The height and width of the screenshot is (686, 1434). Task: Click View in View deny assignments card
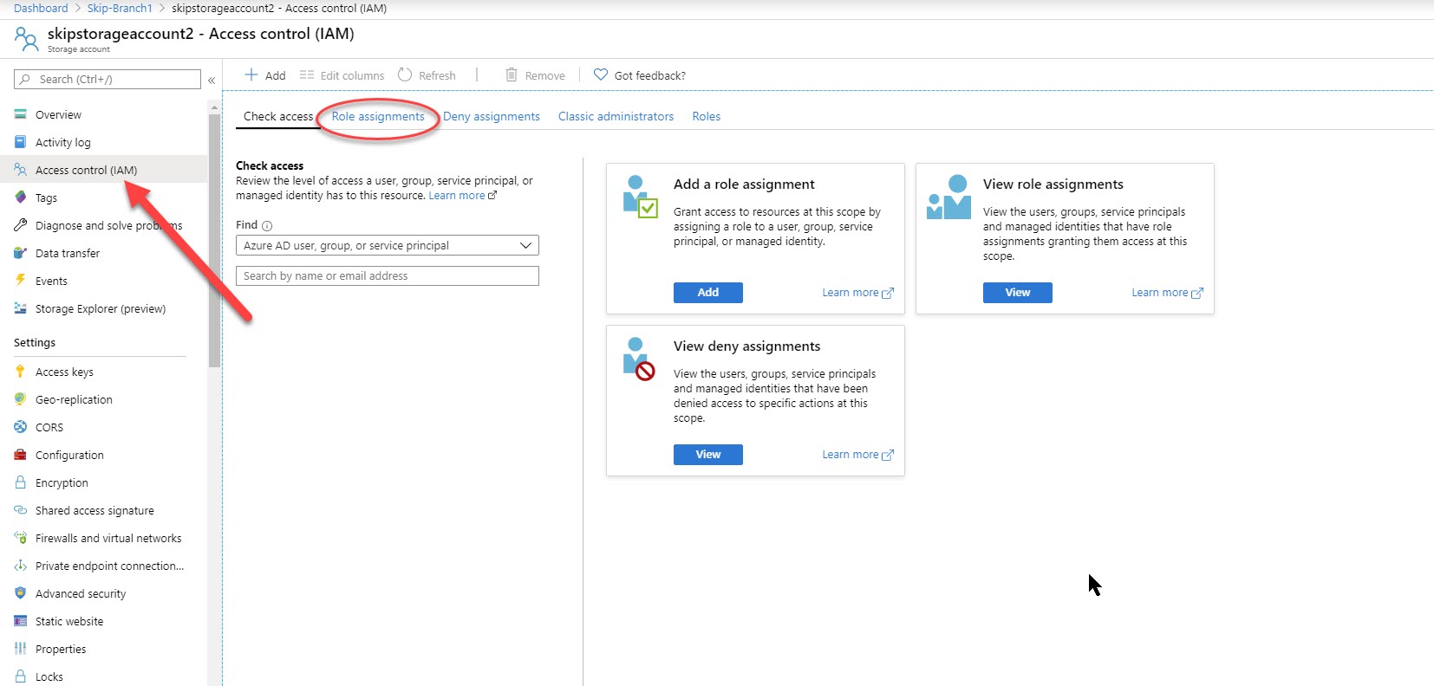tap(708, 455)
